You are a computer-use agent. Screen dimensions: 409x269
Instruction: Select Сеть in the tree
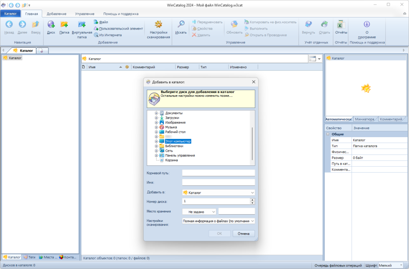[x=169, y=151]
